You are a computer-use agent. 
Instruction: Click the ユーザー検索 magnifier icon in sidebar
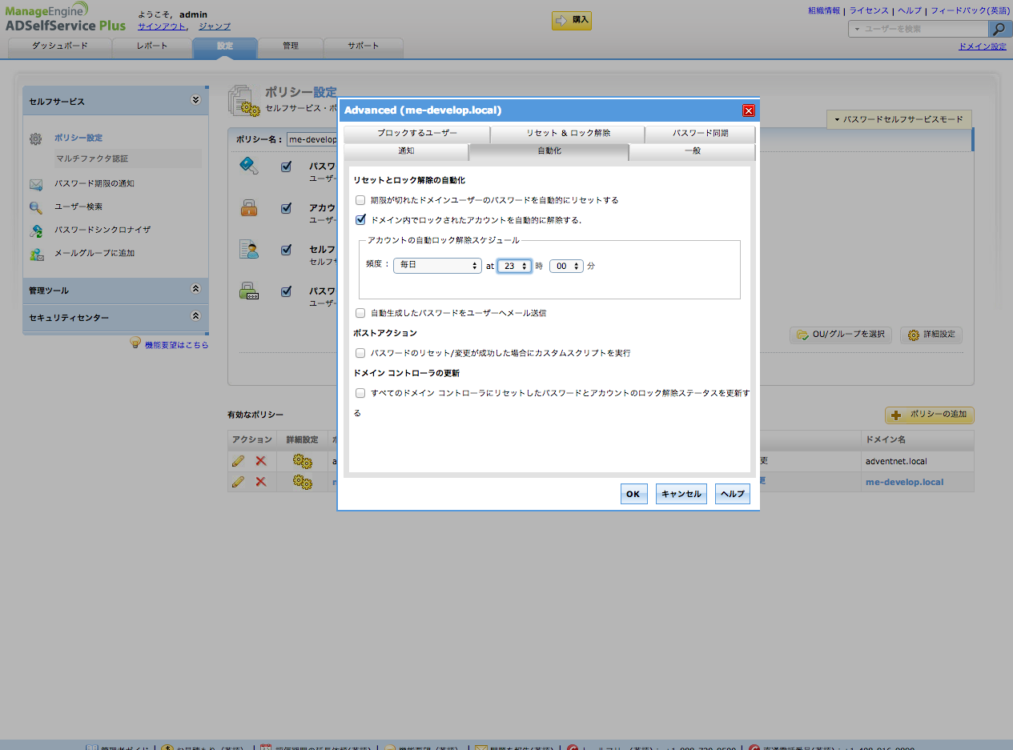point(36,207)
